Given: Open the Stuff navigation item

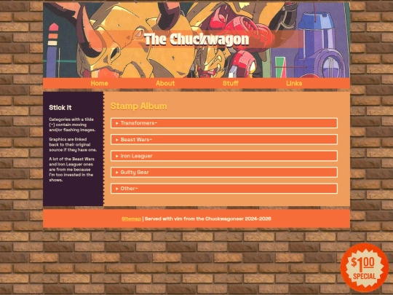Looking at the screenshot, I should pyautogui.click(x=230, y=83).
